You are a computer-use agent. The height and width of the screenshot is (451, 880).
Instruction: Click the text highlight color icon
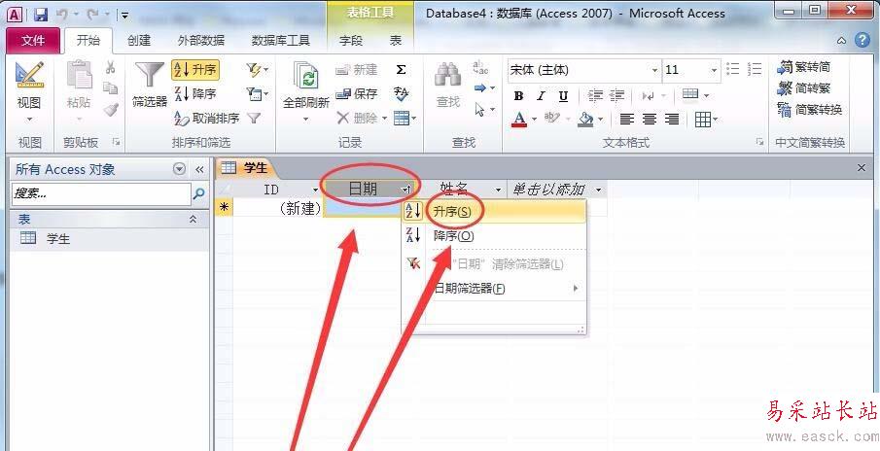(x=552, y=119)
